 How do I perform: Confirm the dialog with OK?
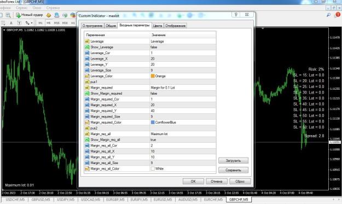(x=193, y=182)
